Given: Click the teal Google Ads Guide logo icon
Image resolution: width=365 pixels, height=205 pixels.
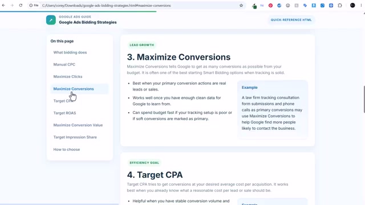Looking at the screenshot, I should coord(51,20).
